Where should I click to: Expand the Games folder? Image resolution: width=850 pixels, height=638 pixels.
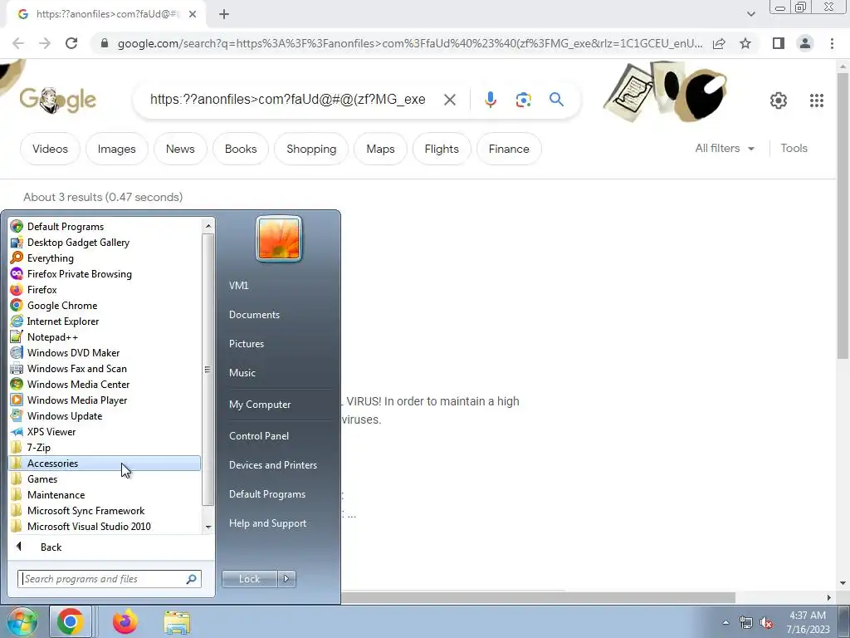point(105,479)
